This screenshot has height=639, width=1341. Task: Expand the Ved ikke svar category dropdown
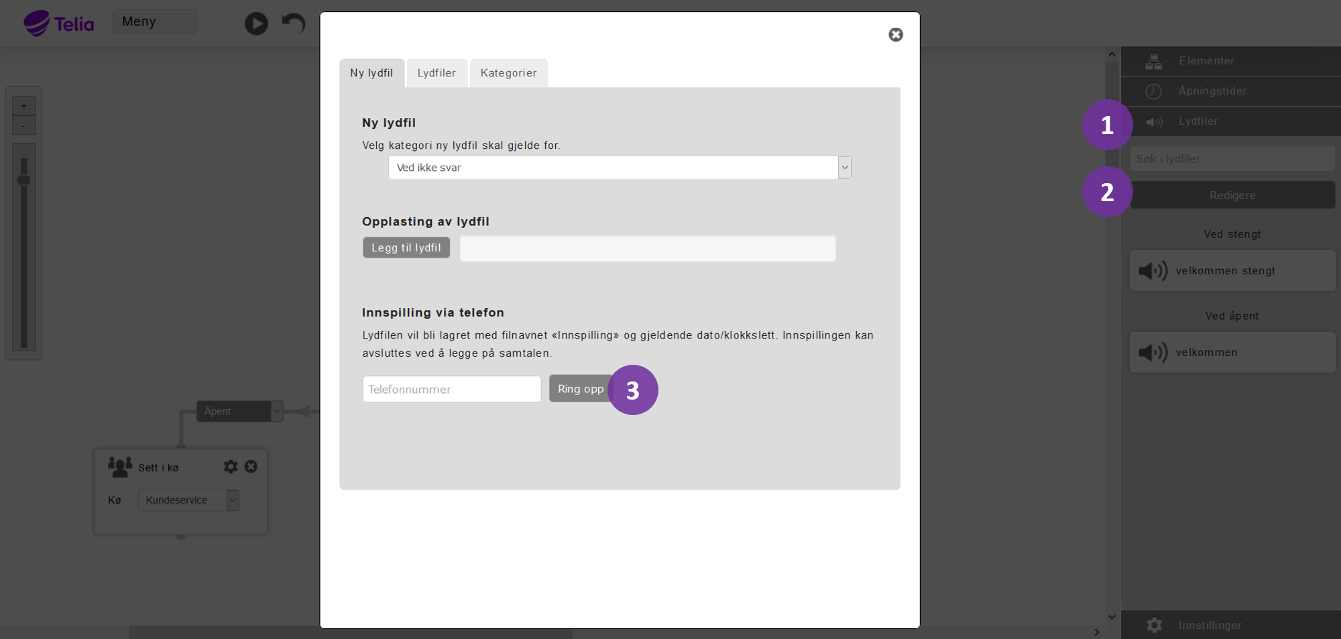[x=845, y=168]
